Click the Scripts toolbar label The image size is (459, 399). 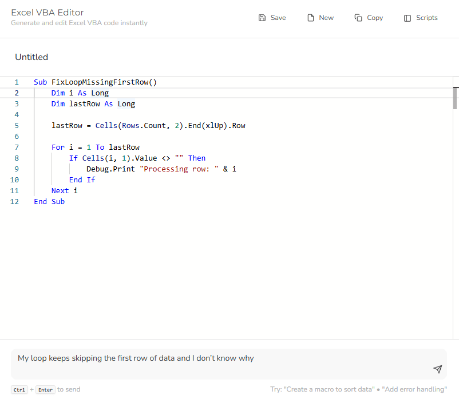(x=426, y=18)
